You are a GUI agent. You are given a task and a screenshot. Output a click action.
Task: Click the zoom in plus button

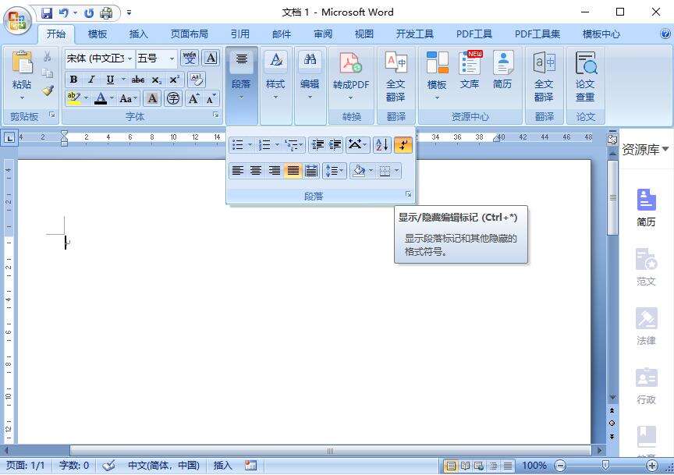(652, 465)
